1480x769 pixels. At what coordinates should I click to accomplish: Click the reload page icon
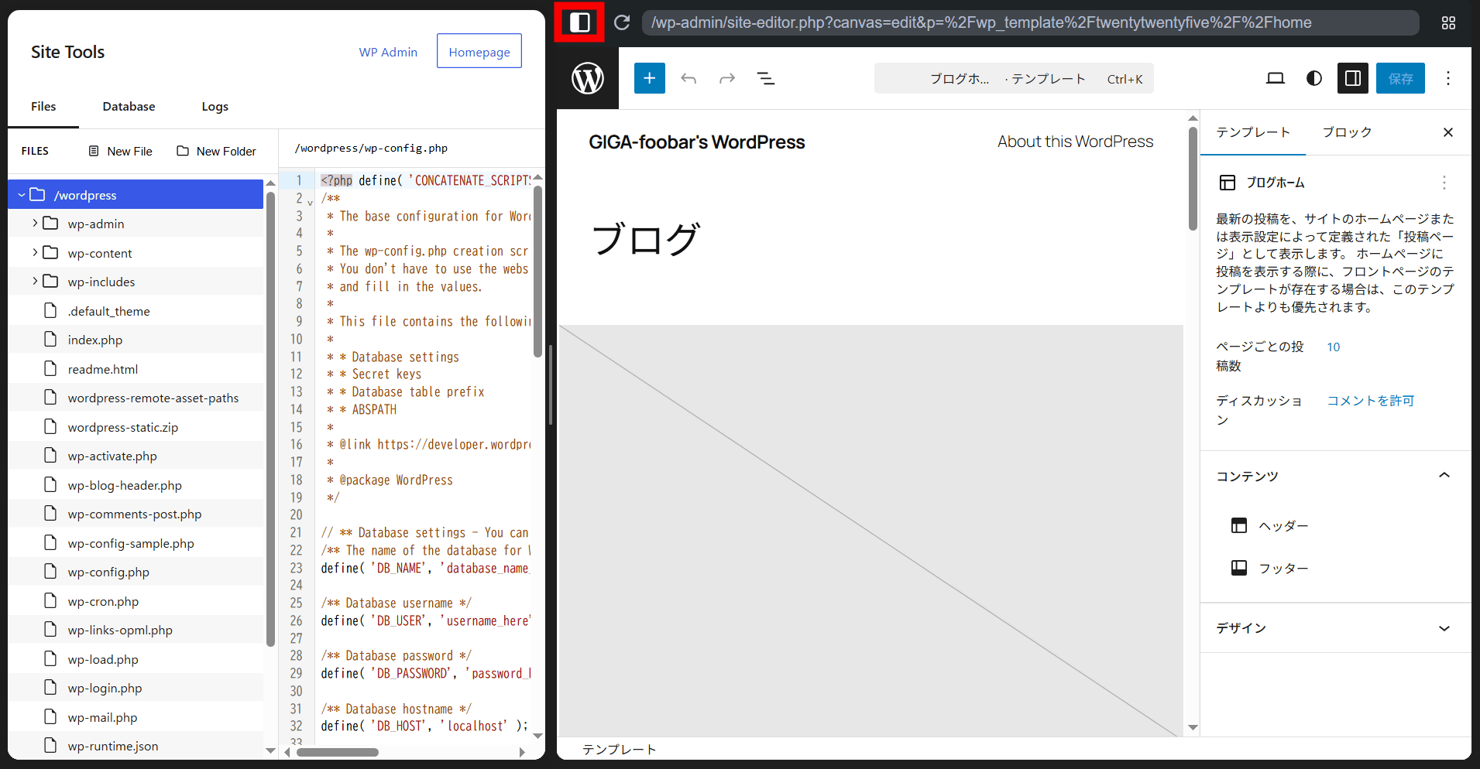coord(622,22)
